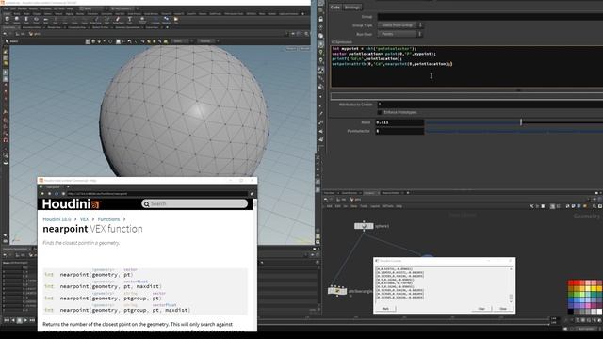
Task: Click the sphere1 node in network editor
Action: [364, 226]
